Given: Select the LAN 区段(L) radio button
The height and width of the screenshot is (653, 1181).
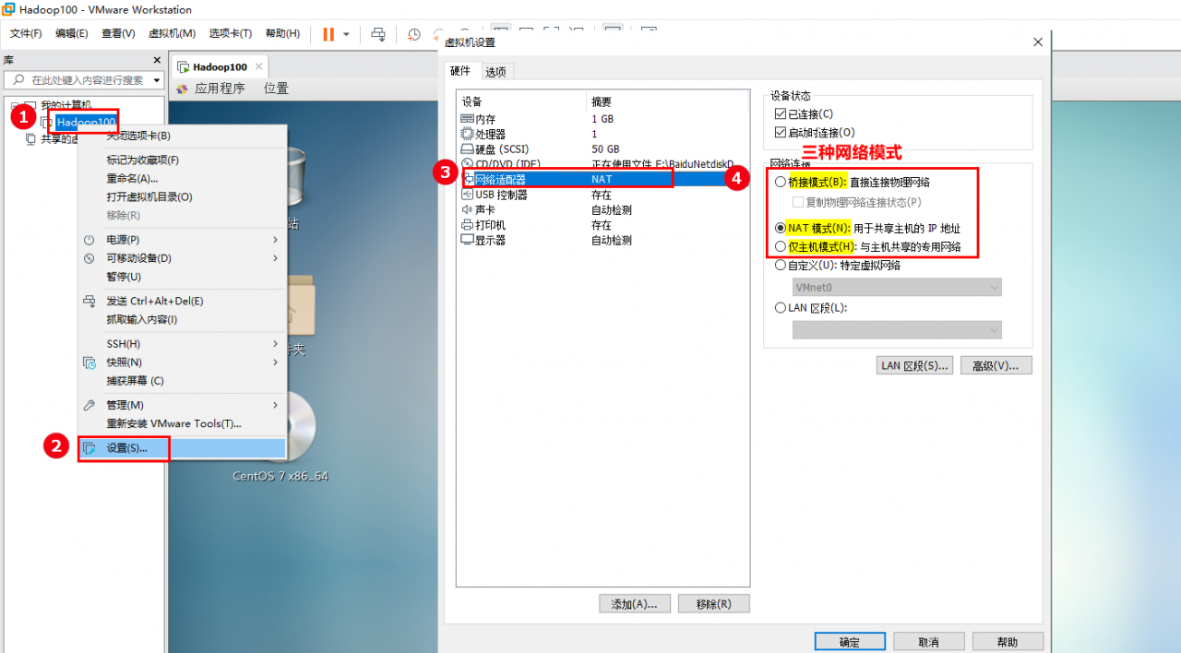Looking at the screenshot, I should click(781, 308).
